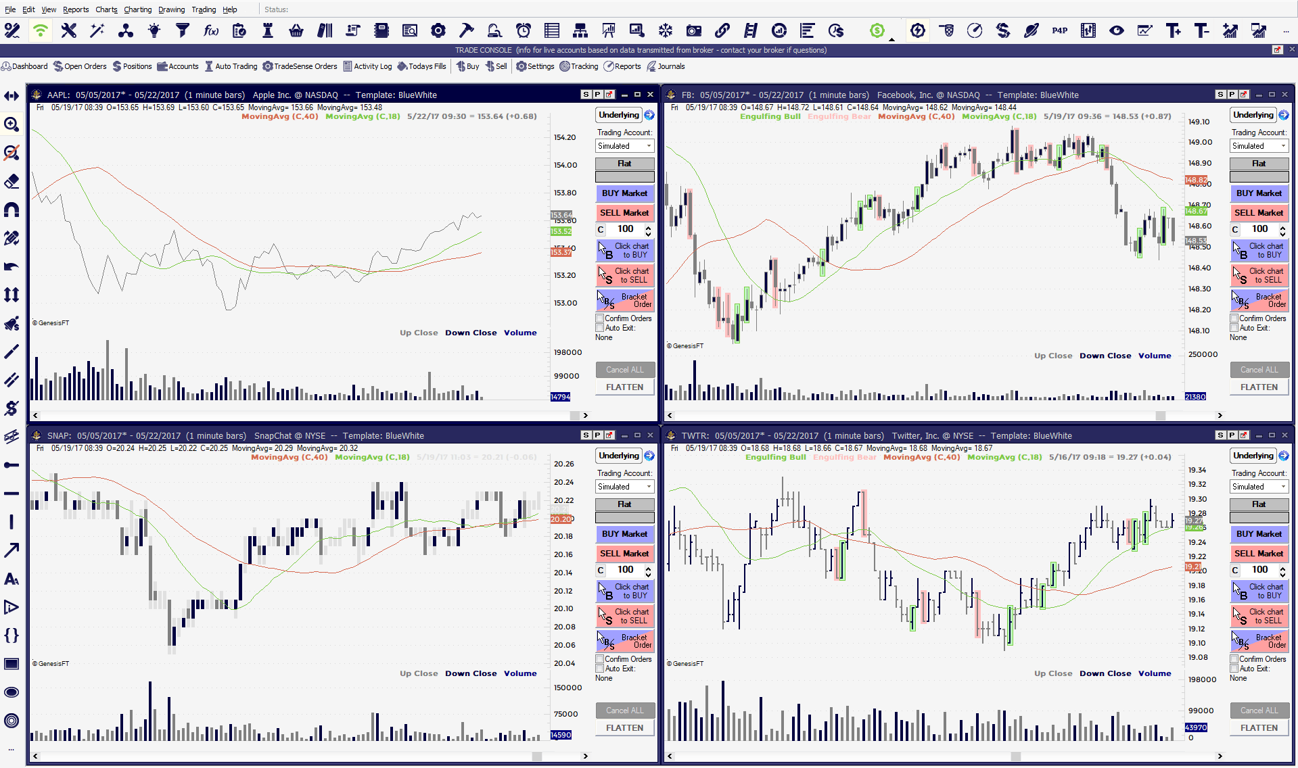The height and width of the screenshot is (768, 1298).
Task: Enable Confirm Orders in AAPL chart
Action: pos(599,318)
